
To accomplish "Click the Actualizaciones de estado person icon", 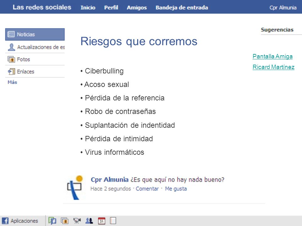I will click(11, 47).
